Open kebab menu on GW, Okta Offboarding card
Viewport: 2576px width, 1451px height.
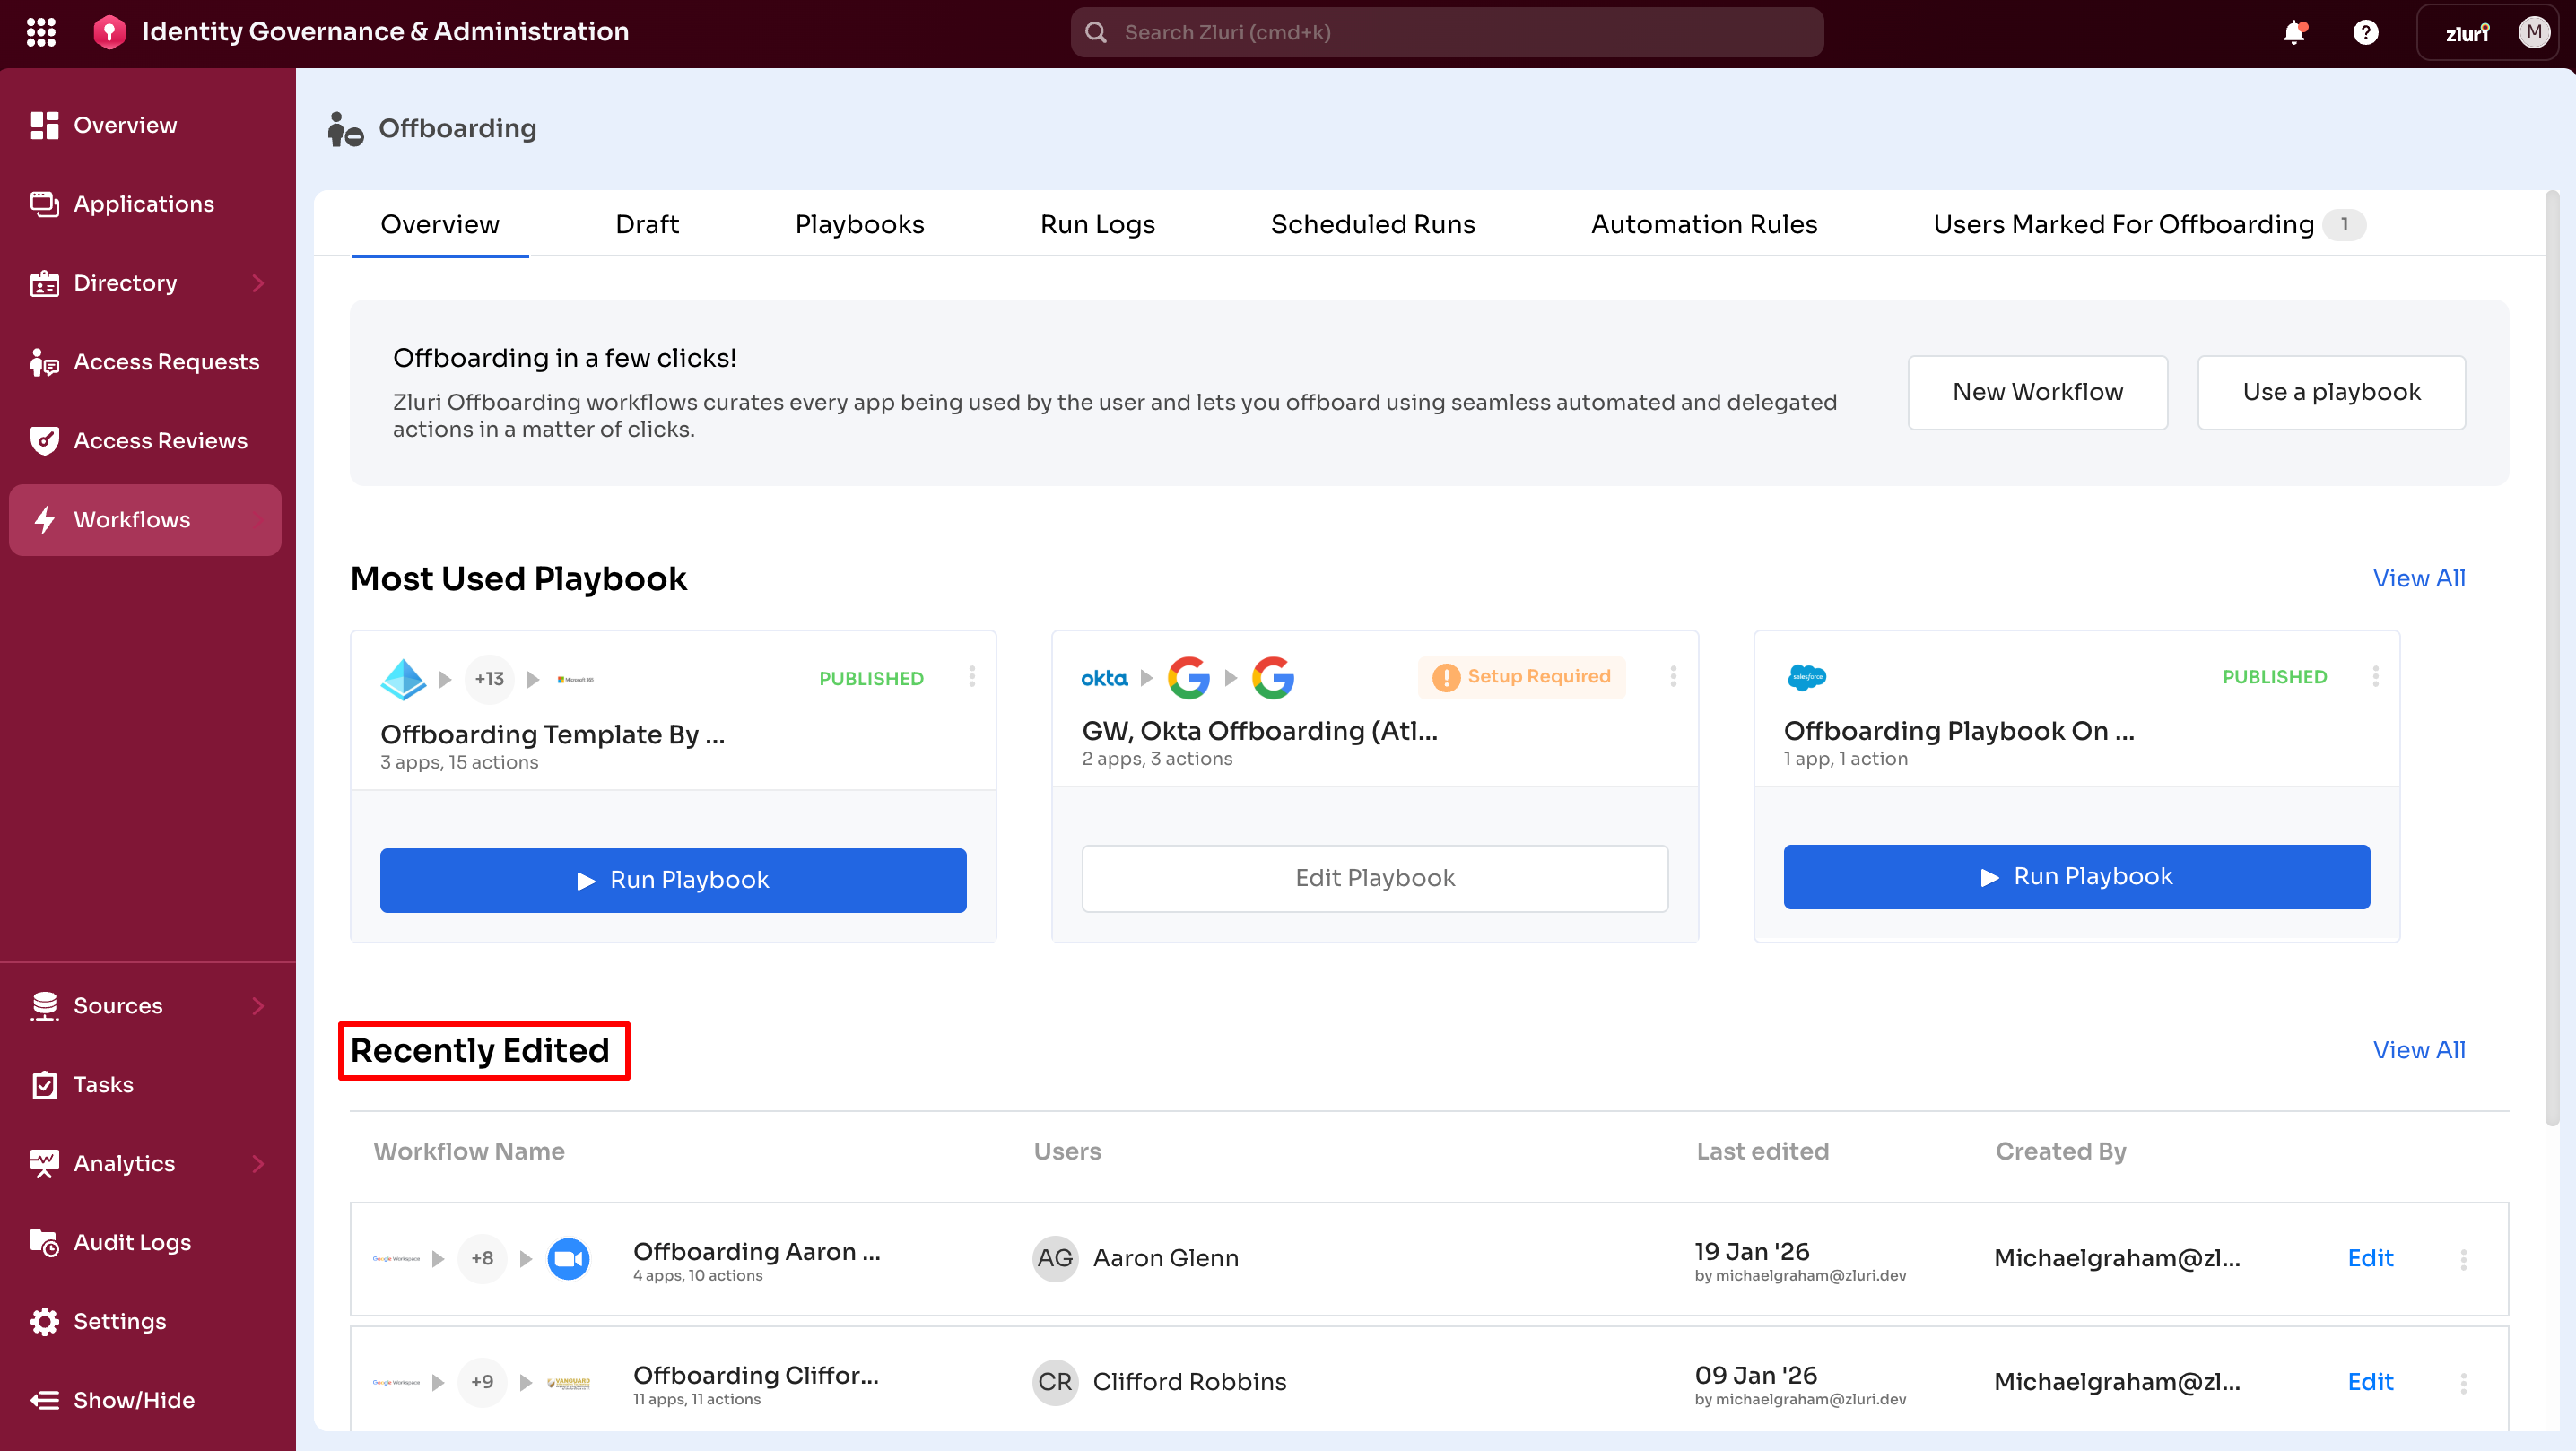[1673, 677]
